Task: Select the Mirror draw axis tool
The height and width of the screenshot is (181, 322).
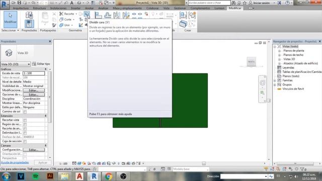Action: click(x=126, y=15)
